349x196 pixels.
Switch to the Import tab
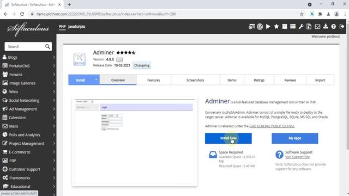[320, 80]
